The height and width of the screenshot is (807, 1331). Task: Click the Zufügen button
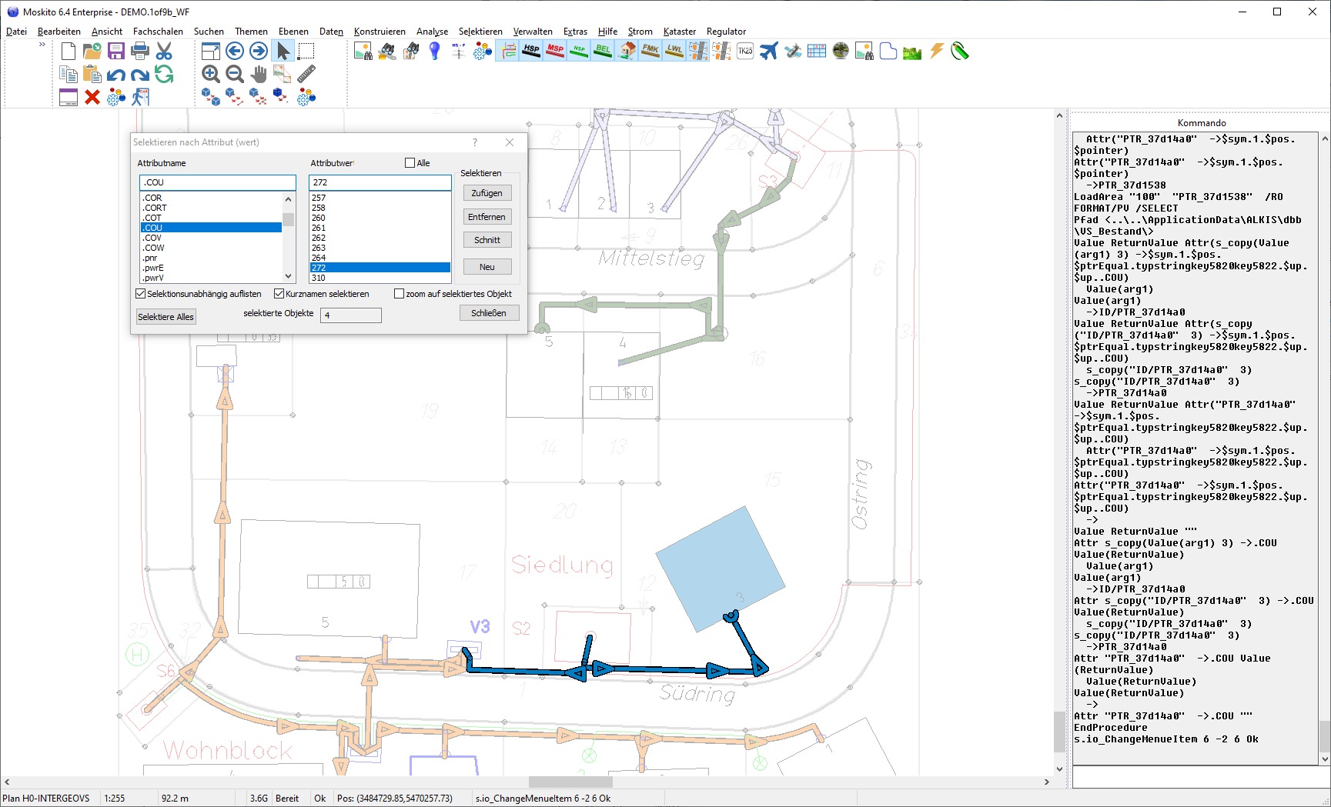(487, 193)
